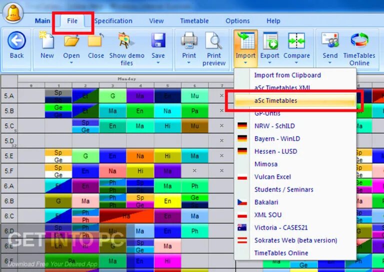Select the highlighted aSc Timetables entry
Screen dimensions: 384x272
[x=295, y=100]
